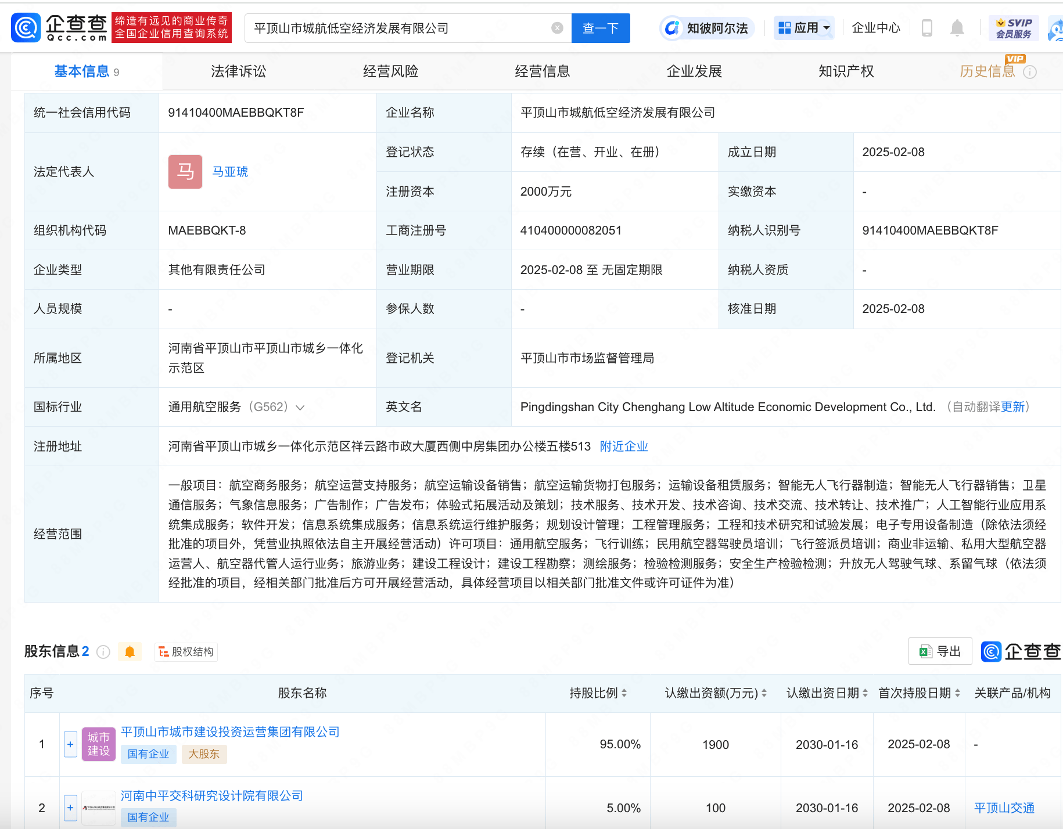Open 知彼阿尔法 assistant
The image size is (1063, 829).
707,28
